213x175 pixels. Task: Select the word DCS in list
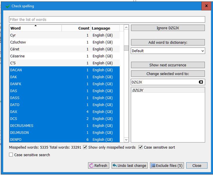click(65, 119)
